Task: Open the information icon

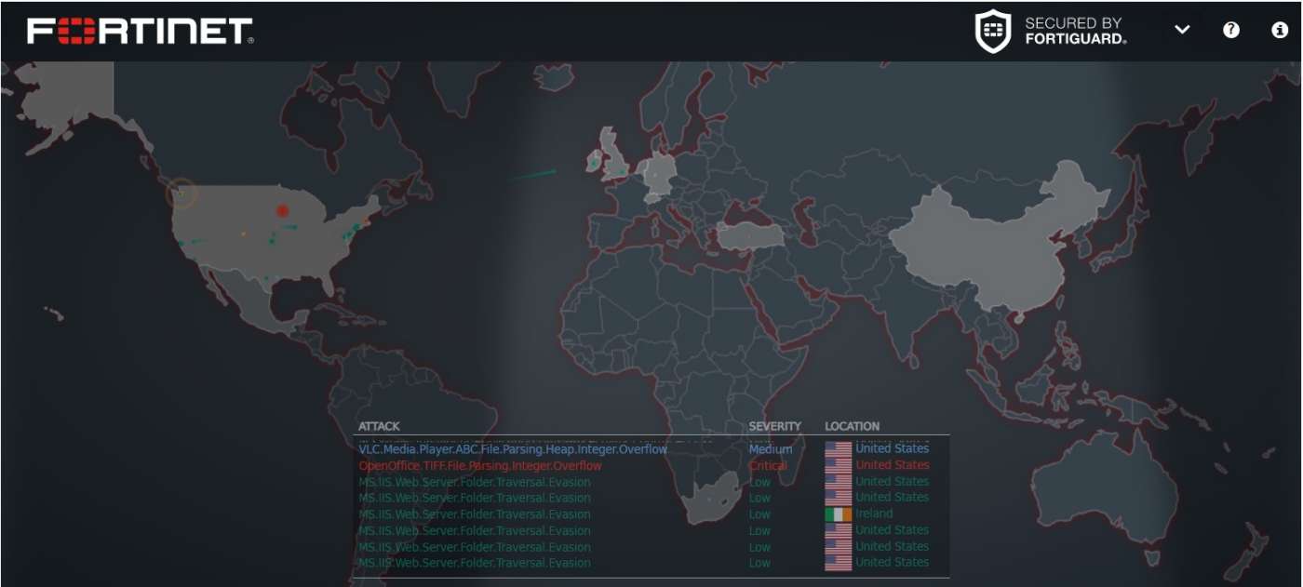Action: (x=1280, y=30)
